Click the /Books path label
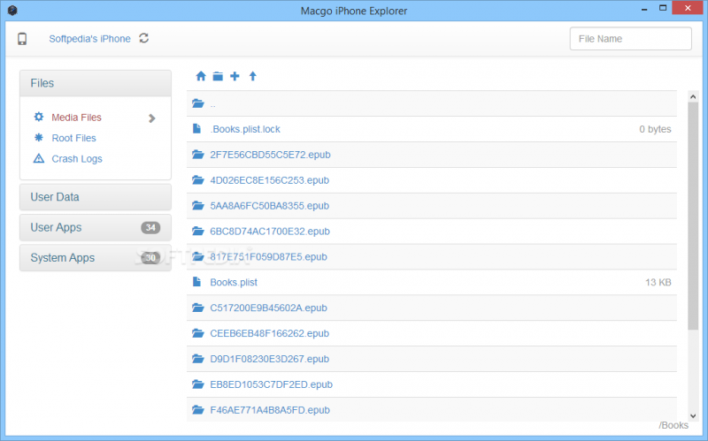This screenshot has width=708, height=441. (x=673, y=425)
